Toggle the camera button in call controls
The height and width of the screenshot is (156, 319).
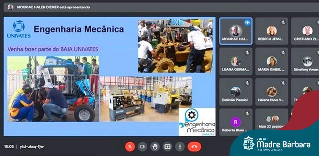click(x=142, y=147)
